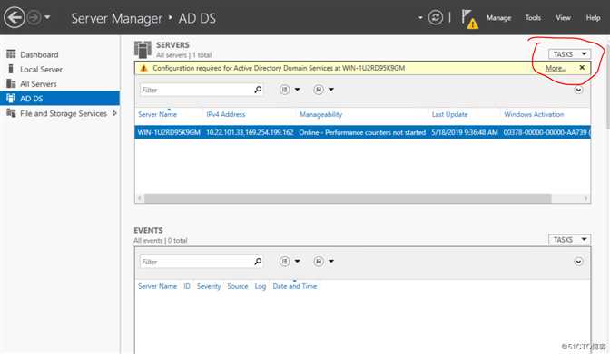Dismiss the configuration required warning bar
This screenshot has width=610, height=354.
point(582,68)
